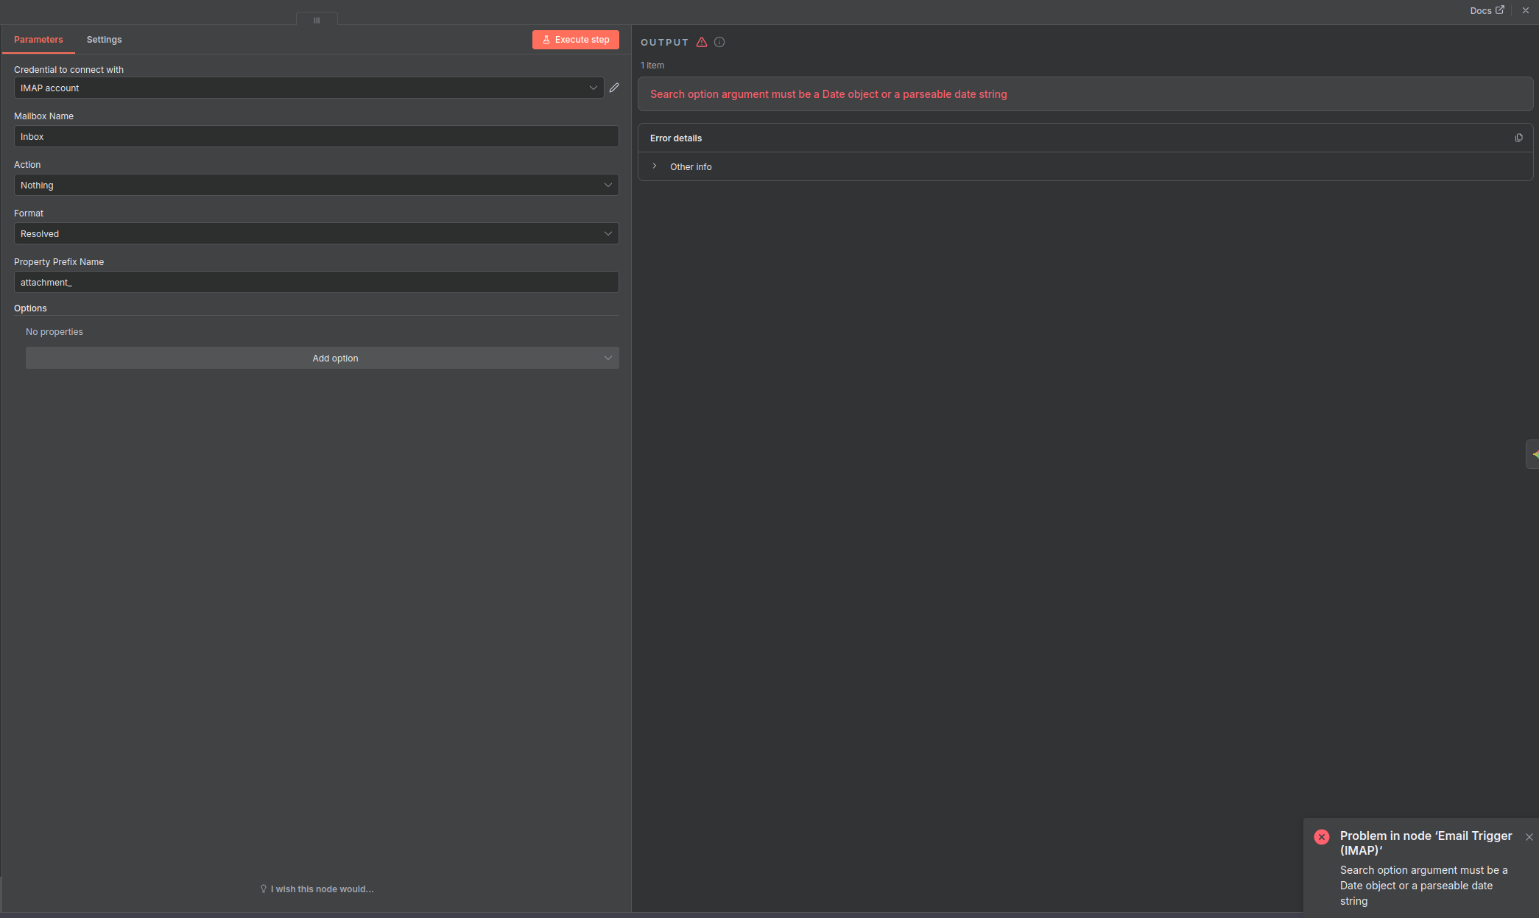Open the Action dropdown showing Nothing
This screenshot has height=918, width=1539.
316,185
